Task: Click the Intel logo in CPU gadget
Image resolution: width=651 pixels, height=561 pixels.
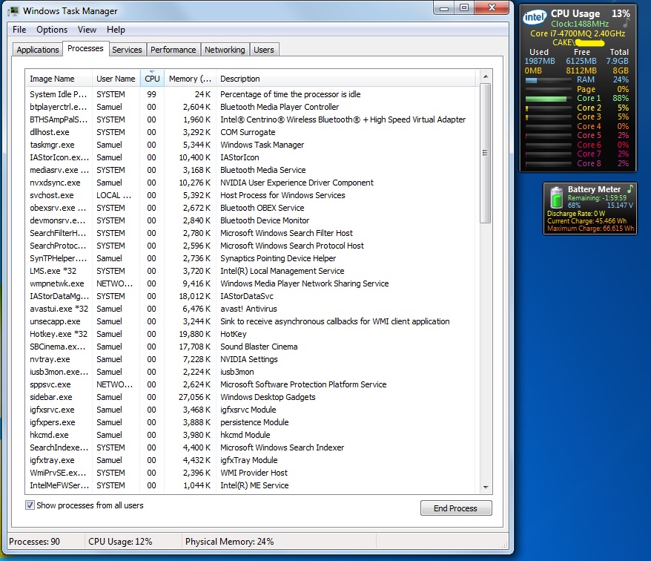Action: pyautogui.click(x=535, y=17)
